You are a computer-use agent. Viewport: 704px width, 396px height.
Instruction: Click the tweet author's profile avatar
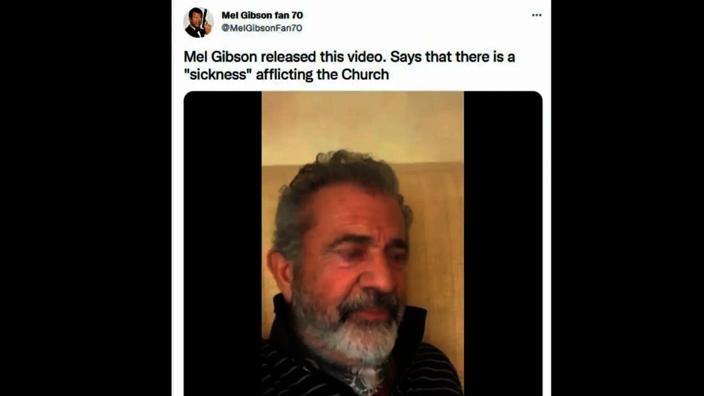pos(199,23)
